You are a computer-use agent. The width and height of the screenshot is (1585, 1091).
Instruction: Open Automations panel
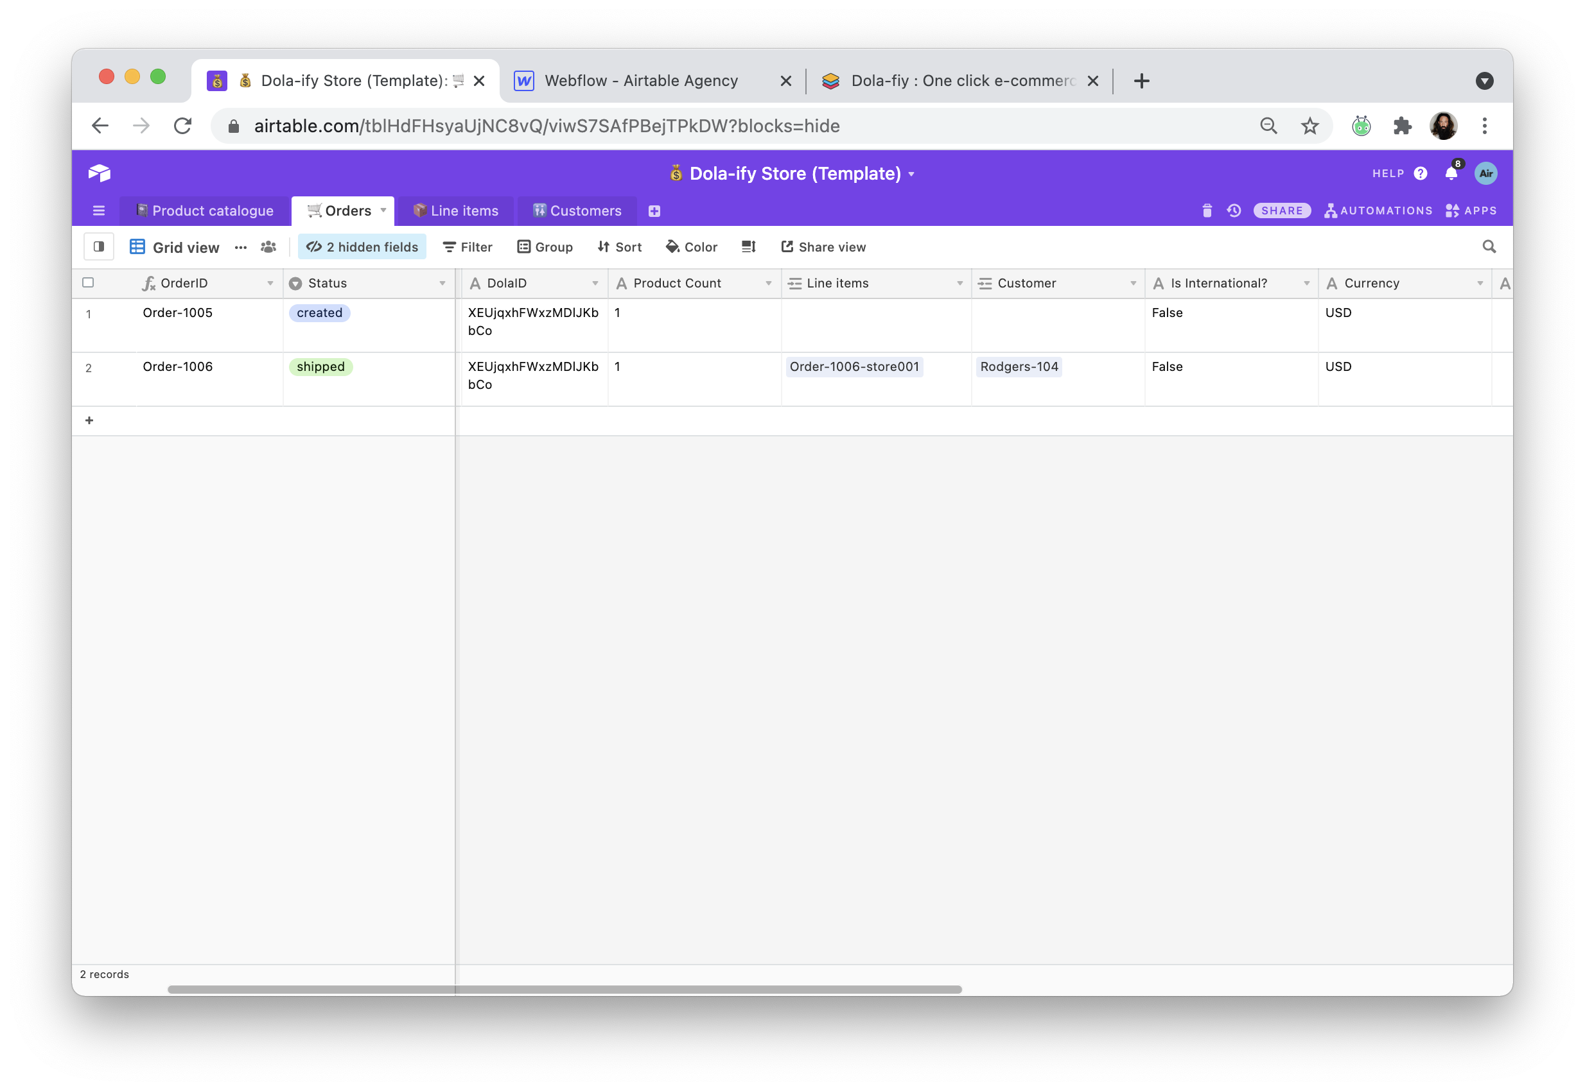1378,210
